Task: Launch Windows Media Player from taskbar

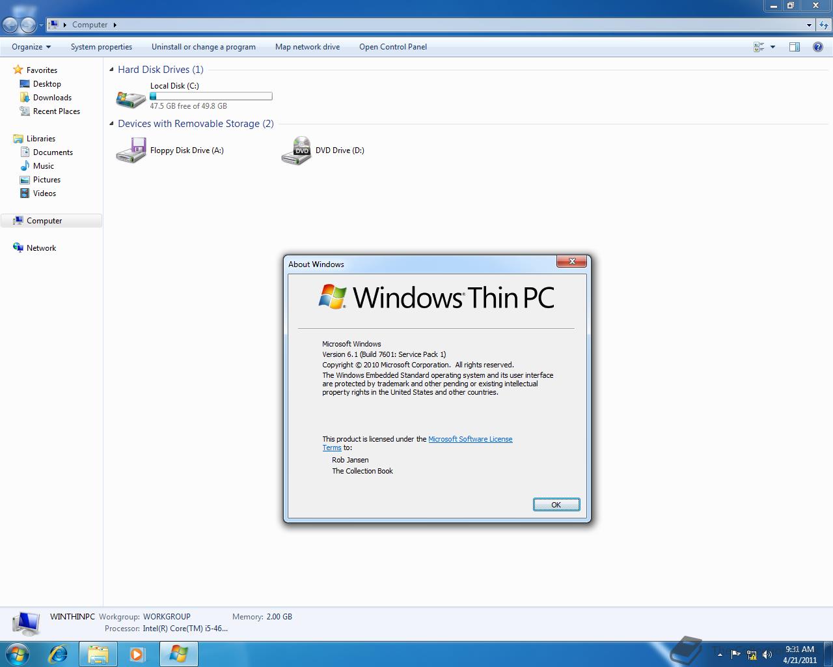Action: [x=137, y=654]
